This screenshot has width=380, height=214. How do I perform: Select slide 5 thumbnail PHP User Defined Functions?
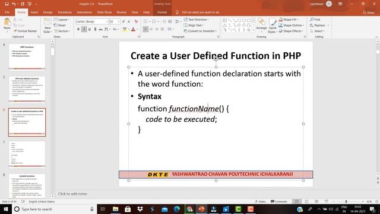27,90
